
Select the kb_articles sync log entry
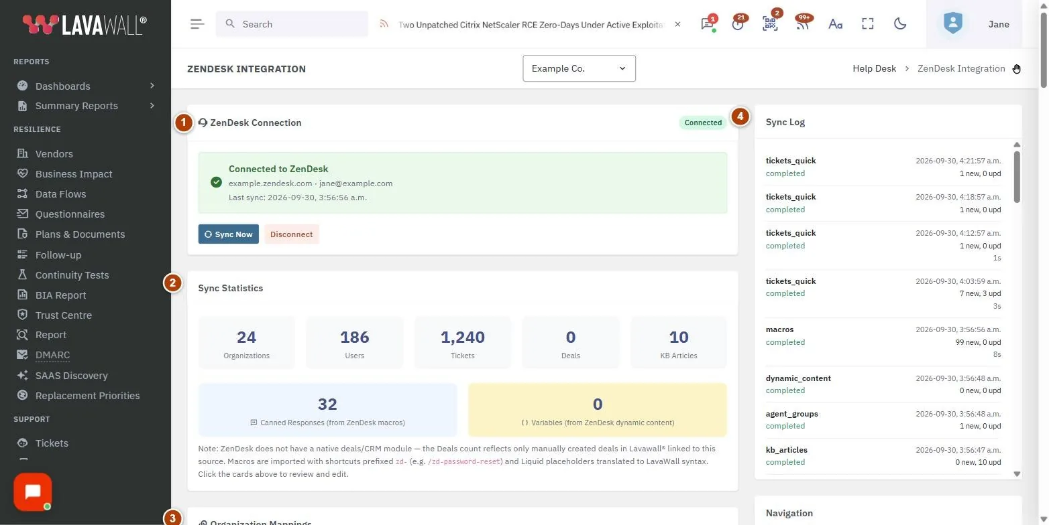[883, 456]
